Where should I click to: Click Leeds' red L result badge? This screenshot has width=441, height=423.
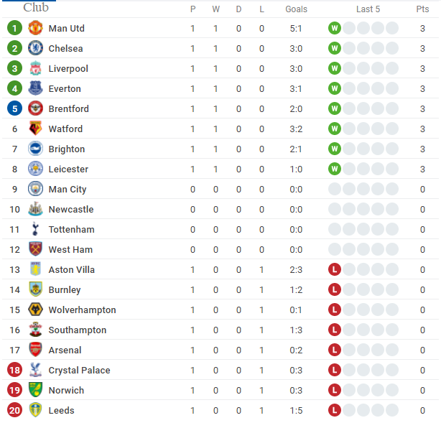click(335, 410)
